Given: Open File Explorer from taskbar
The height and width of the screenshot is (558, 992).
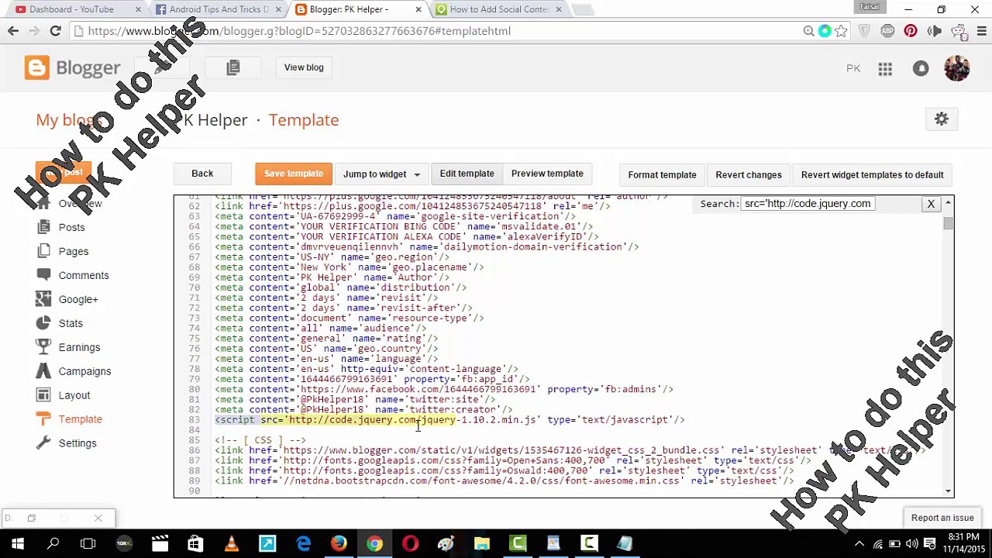Looking at the screenshot, I should pos(481,544).
